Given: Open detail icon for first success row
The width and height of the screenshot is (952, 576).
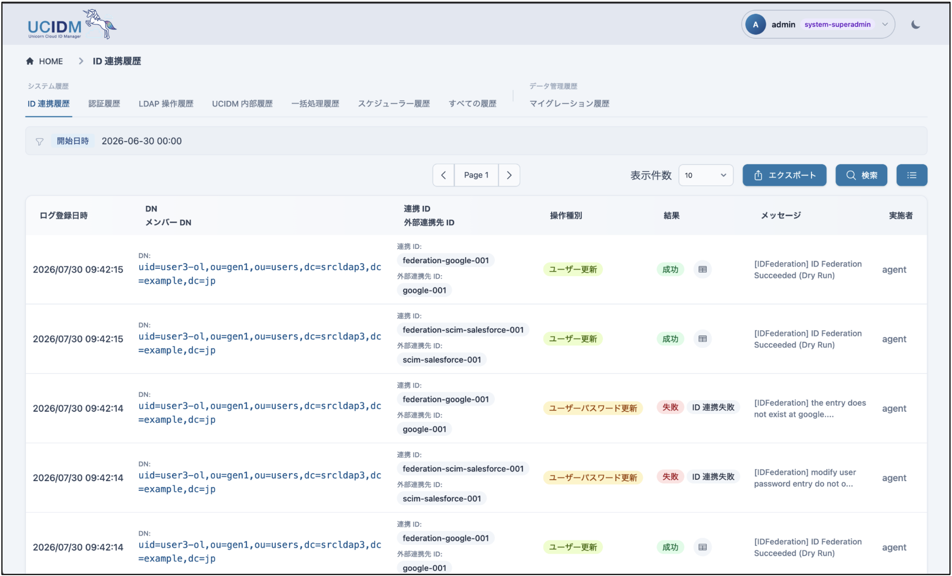Looking at the screenshot, I should 702,269.
